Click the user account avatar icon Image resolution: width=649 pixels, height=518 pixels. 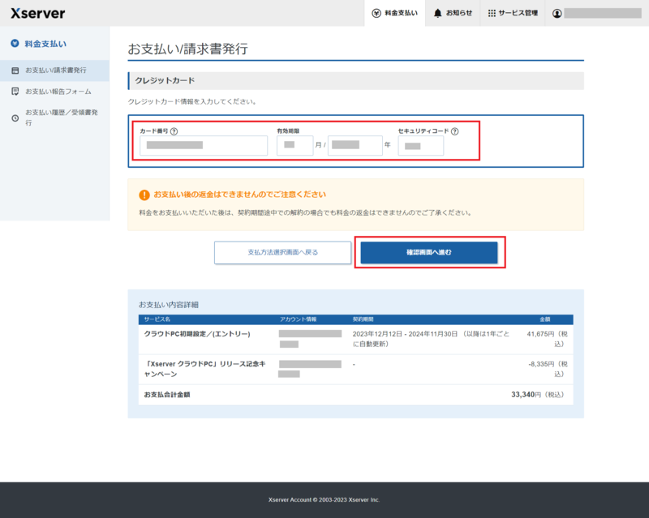point(557,14)
